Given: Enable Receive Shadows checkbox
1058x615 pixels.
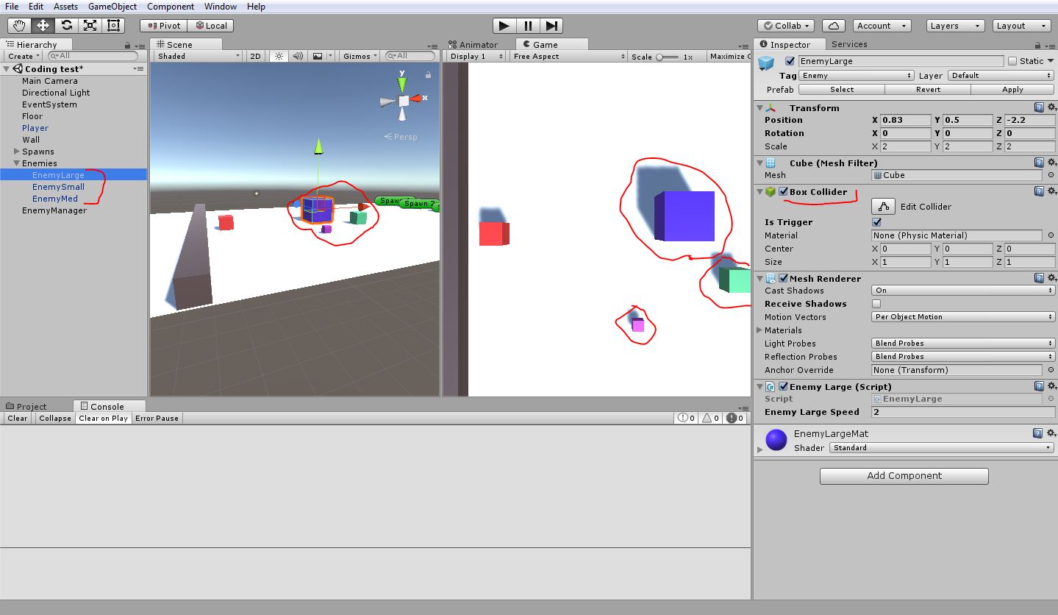Looking at the screenshot, I should (876, 304).
